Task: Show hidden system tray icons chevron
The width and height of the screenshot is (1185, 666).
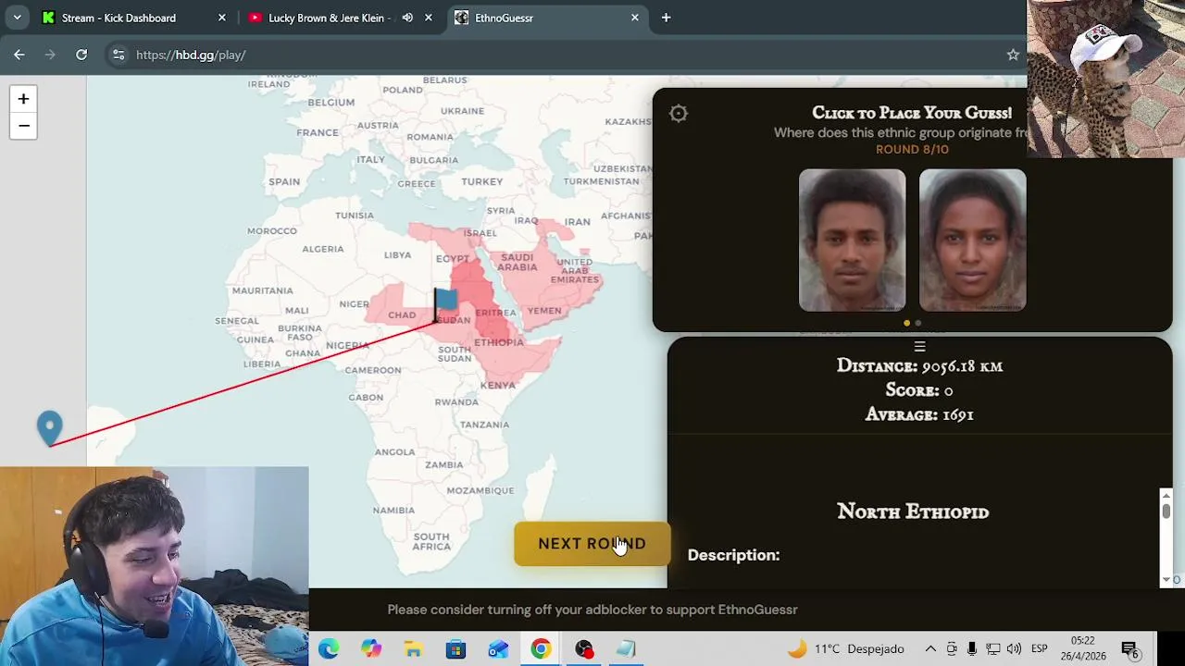Action: point(930,649)
